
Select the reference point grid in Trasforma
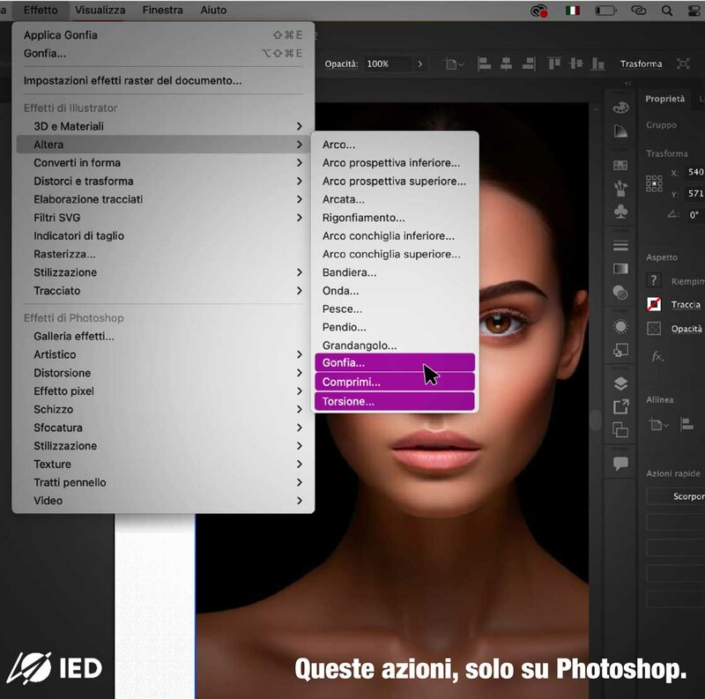654,183
